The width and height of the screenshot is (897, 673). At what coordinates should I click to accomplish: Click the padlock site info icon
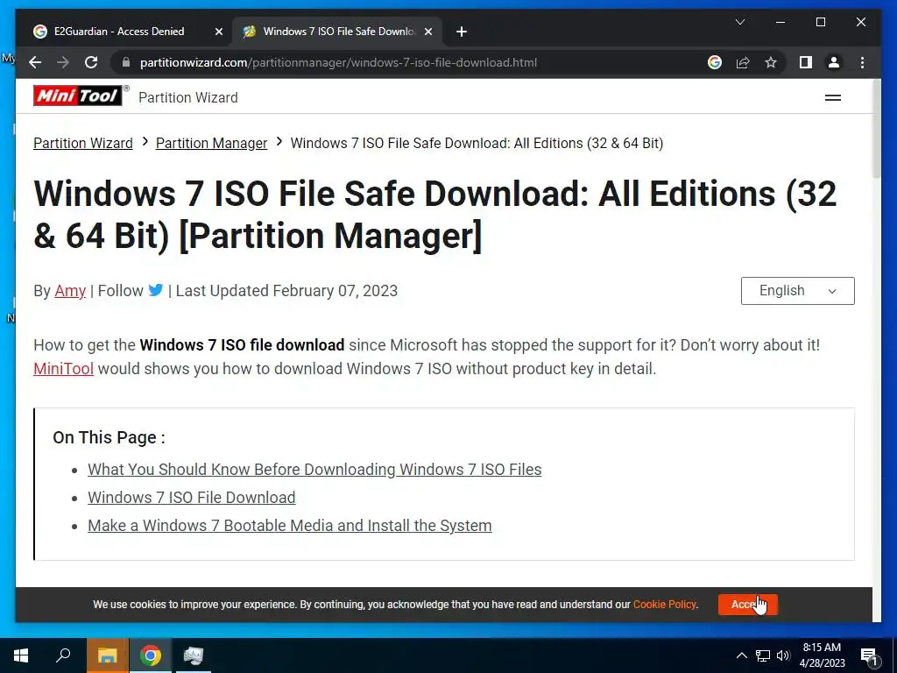tap(126, 62)
